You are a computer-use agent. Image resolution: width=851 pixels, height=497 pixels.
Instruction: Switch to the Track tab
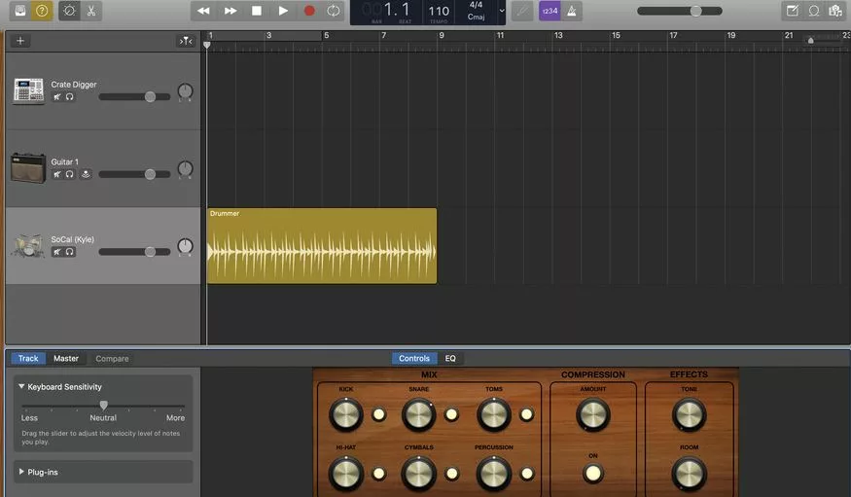pyautogui.click(x=28, y=358)
